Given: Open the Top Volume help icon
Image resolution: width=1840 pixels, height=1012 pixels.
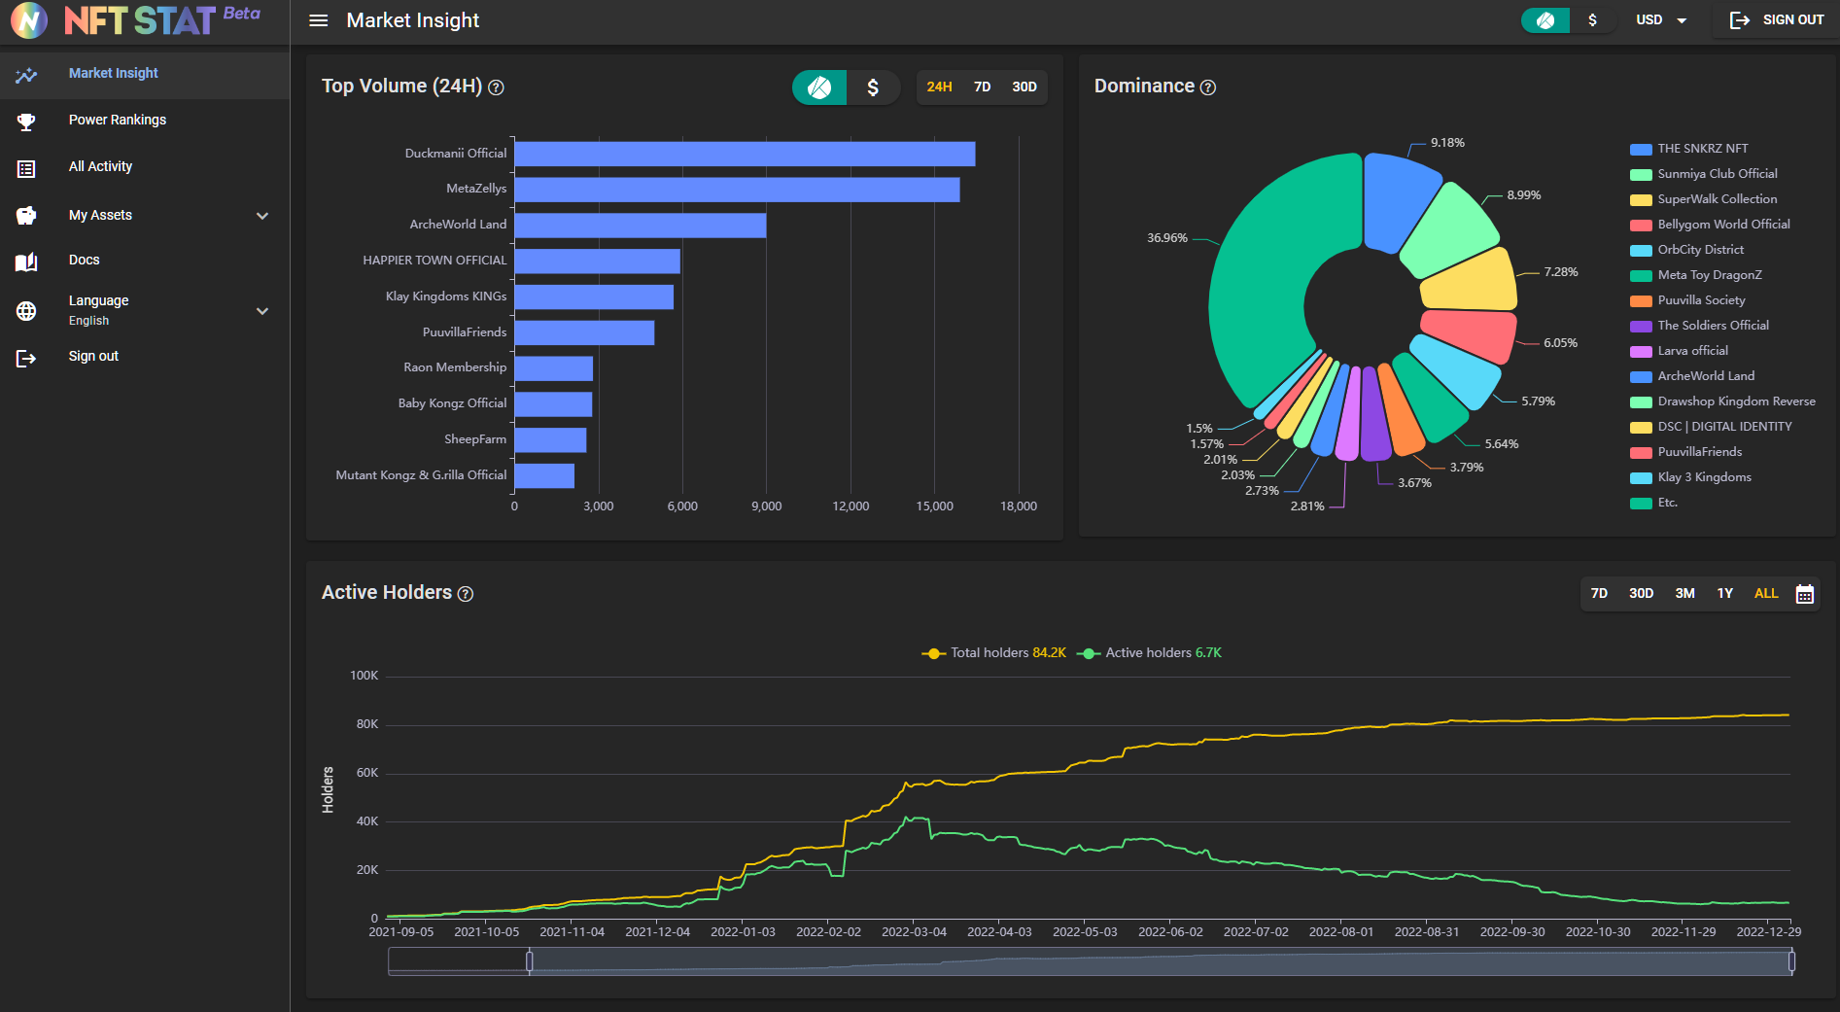Looking at the screenshot, I should (496, 87).
